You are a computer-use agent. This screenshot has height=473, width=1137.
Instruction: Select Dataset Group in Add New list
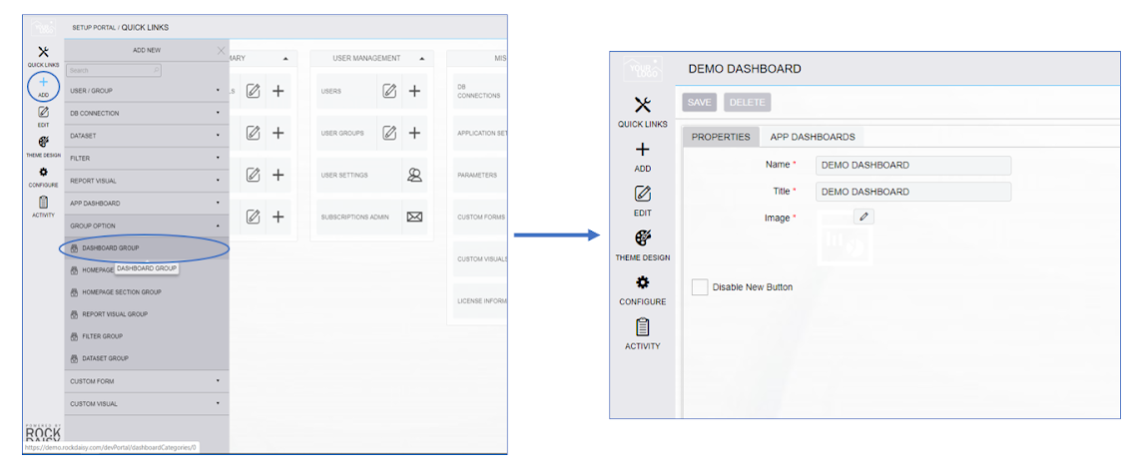[x=147, y=358]
